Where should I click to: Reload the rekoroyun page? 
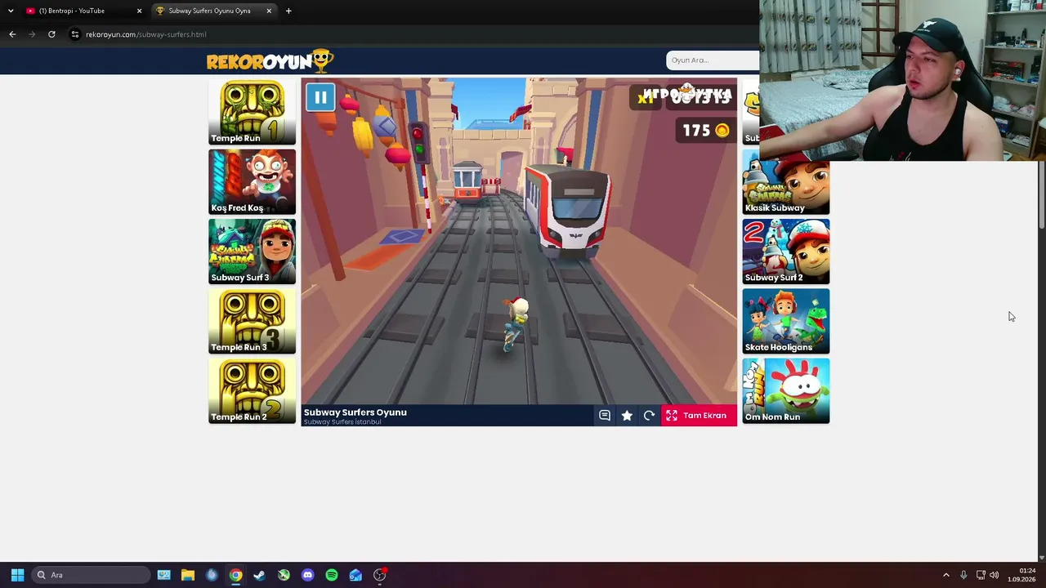[51, 34]
